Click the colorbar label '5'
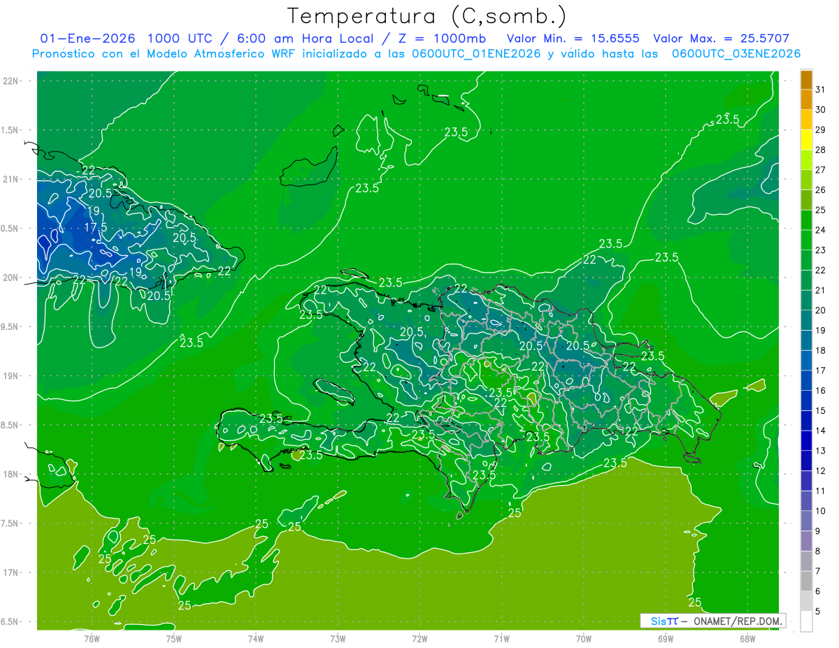Screen dimensions: 839x648 click(x=818, y=612)
